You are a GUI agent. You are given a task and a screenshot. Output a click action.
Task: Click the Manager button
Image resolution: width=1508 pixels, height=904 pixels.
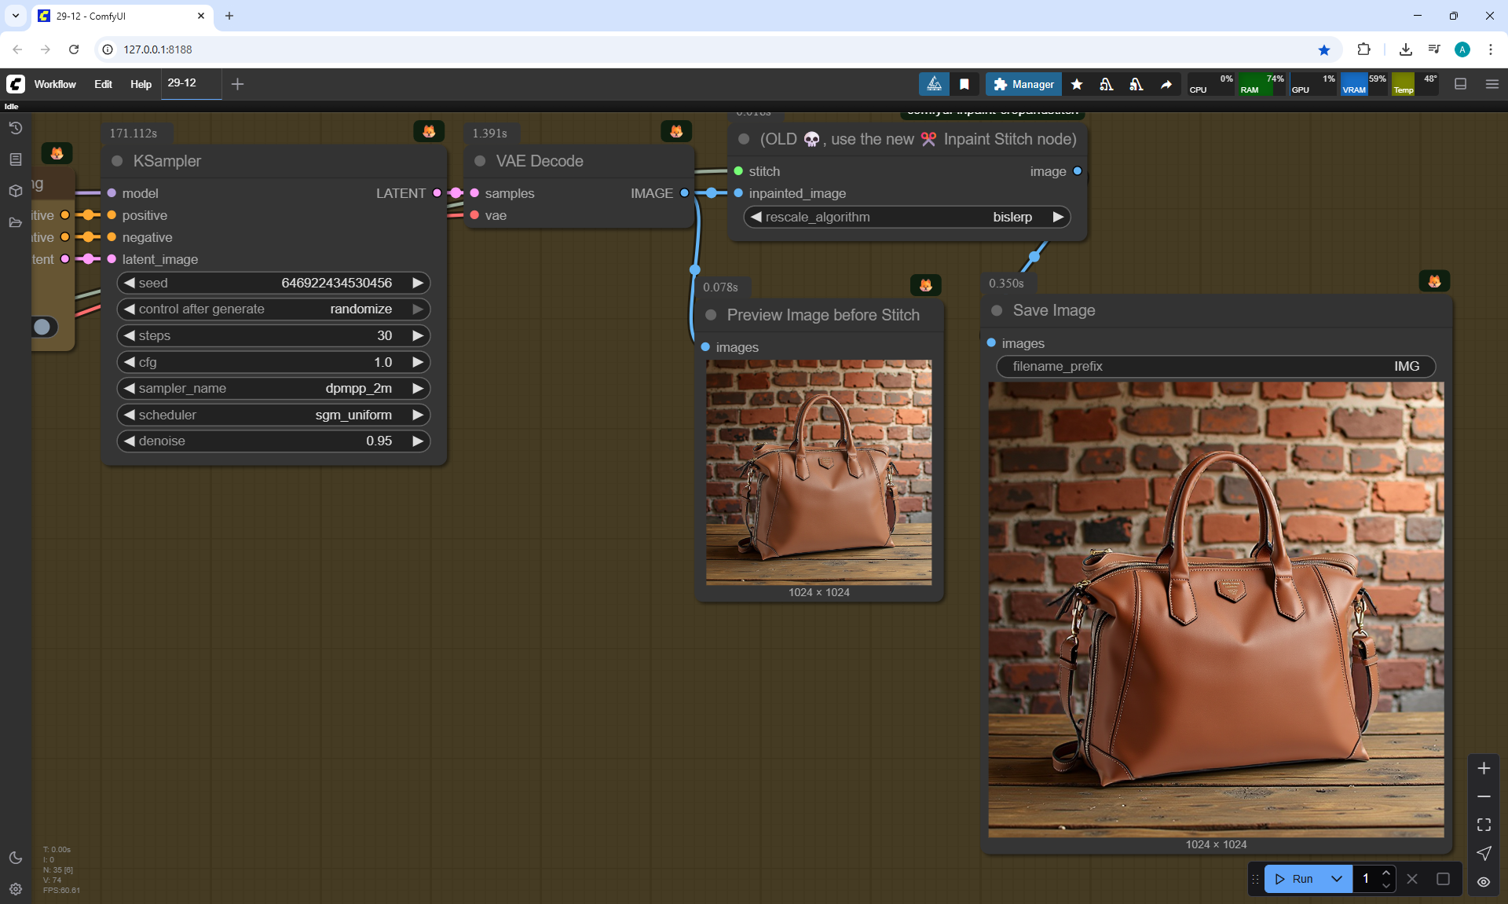coord(1023,84)
